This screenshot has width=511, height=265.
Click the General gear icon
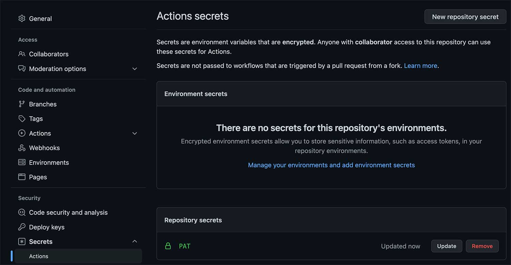point(22,18)
